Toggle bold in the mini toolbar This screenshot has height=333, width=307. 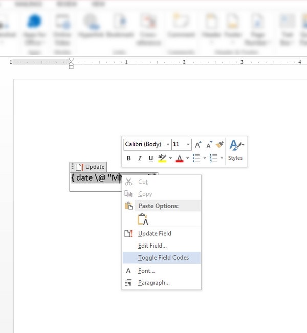click(129, 158)
